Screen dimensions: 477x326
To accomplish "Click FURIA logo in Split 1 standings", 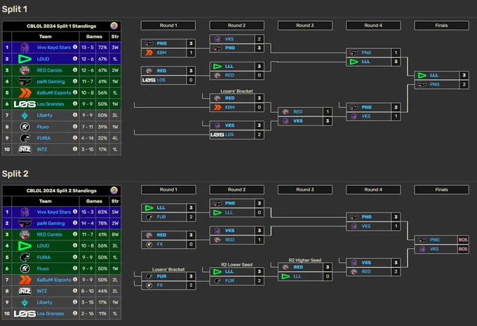I will click(25, 138).
